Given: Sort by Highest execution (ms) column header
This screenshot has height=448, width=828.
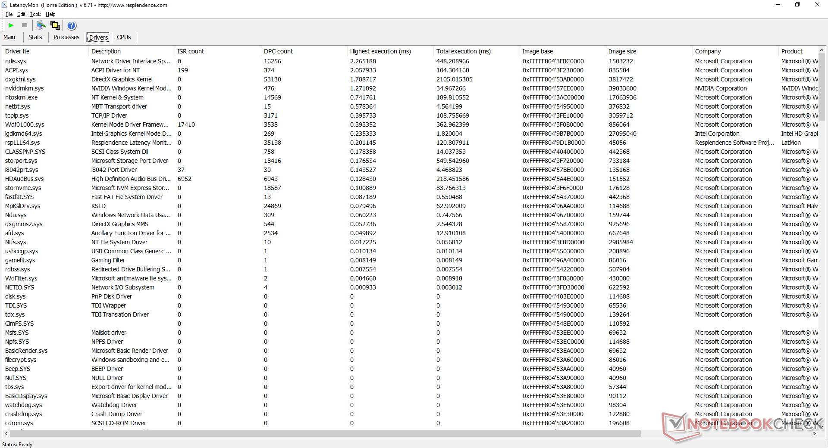Looking at the screenshot, I should 390,51.
